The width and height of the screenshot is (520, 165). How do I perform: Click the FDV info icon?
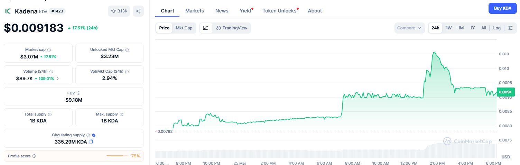click(78, 93)
